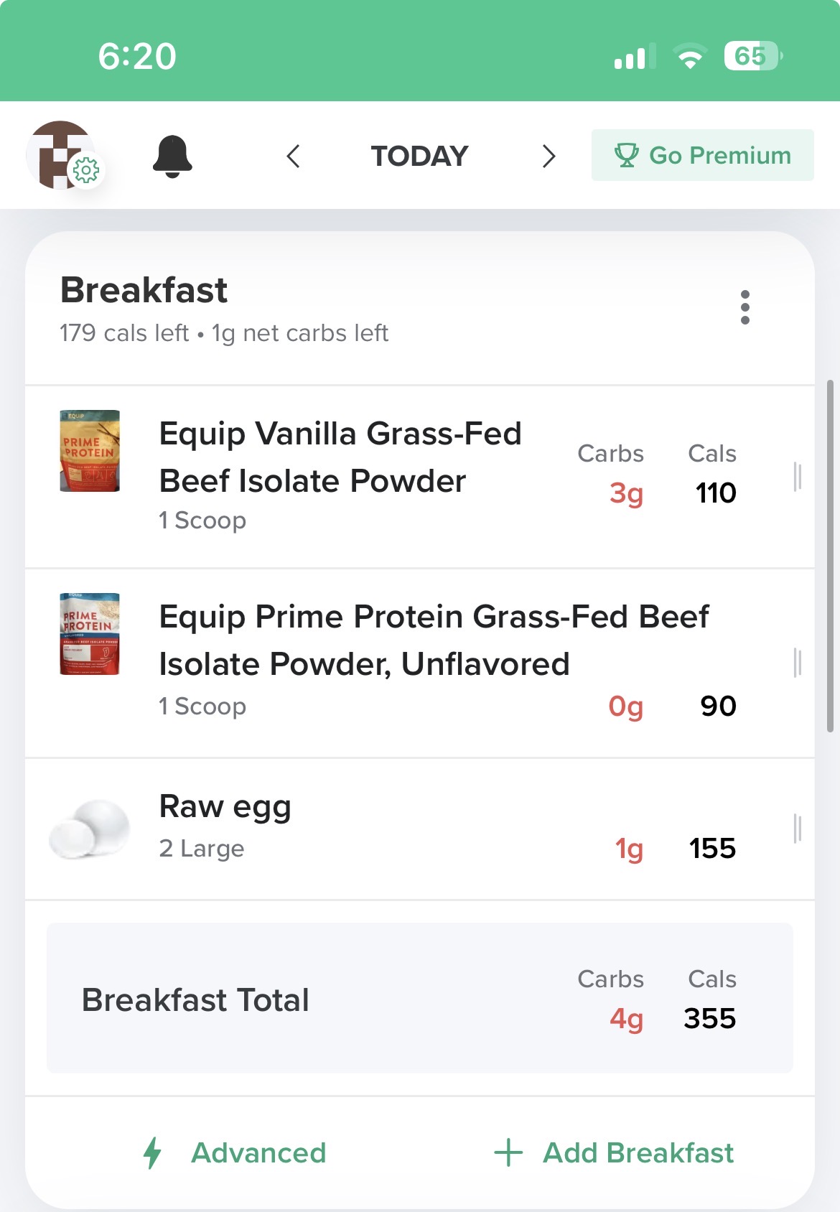Tap the TODAY date label

click(x=419, y=156)
